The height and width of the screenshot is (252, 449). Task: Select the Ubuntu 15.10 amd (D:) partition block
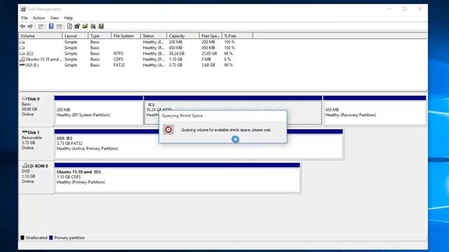(x=177, y=177)
